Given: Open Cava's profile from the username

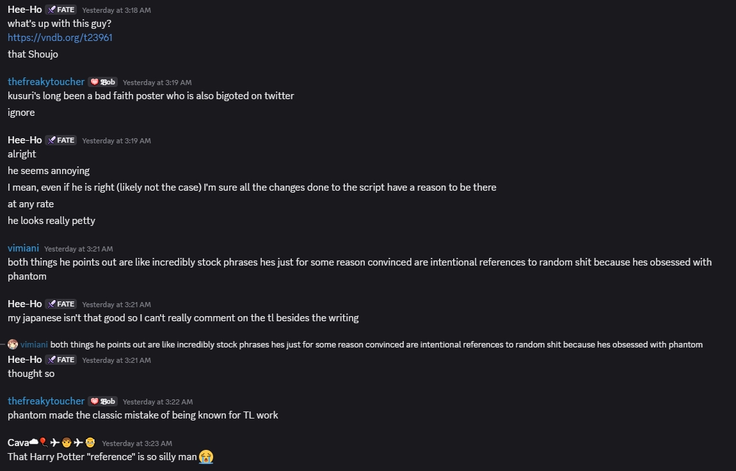Looking at the screenshot, I should pyautogui.click(x=52, y=442).
